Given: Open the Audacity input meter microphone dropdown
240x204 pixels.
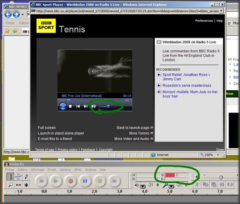Looking at the screenshot, I should [x=171, y=186].
